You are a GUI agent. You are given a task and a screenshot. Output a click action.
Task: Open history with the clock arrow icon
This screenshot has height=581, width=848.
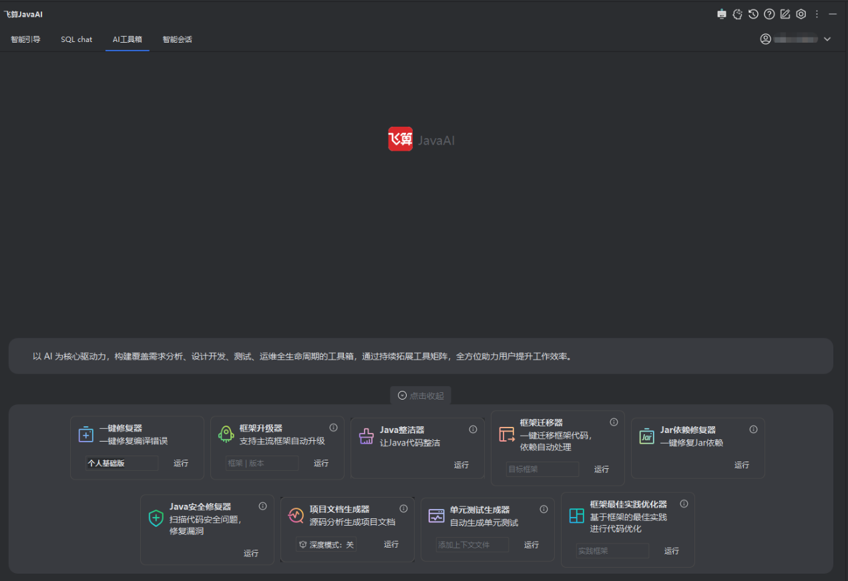(753, 14)
